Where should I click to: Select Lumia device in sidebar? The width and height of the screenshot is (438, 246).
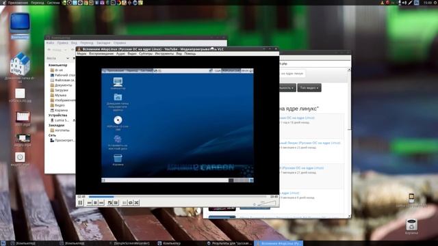(x=60, y=120)
